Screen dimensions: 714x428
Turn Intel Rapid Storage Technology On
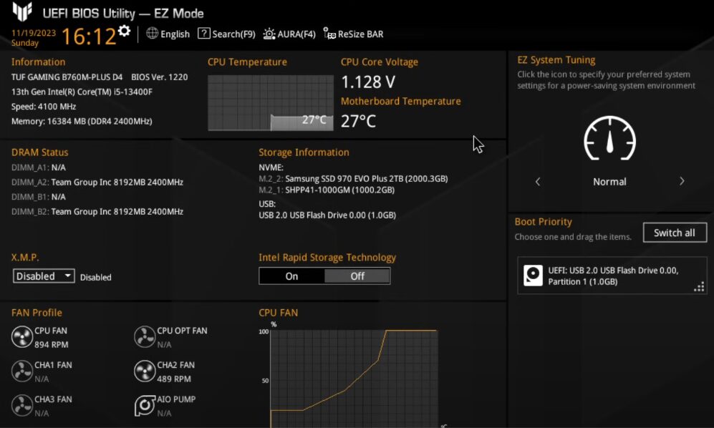pos(292,276)
